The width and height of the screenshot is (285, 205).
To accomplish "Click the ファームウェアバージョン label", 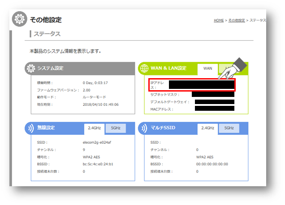I will pyautogui.click(x=58, y=90).
